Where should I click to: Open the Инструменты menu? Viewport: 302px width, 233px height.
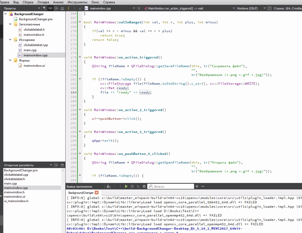(x=77, y=2)
